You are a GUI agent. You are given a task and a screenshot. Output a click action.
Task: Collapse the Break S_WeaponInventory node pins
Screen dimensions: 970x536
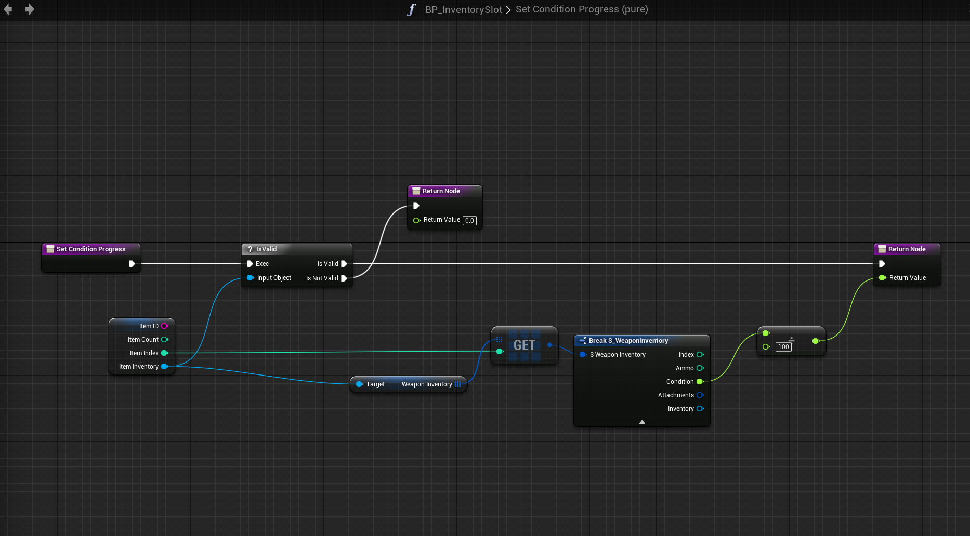tap(642, 422)
